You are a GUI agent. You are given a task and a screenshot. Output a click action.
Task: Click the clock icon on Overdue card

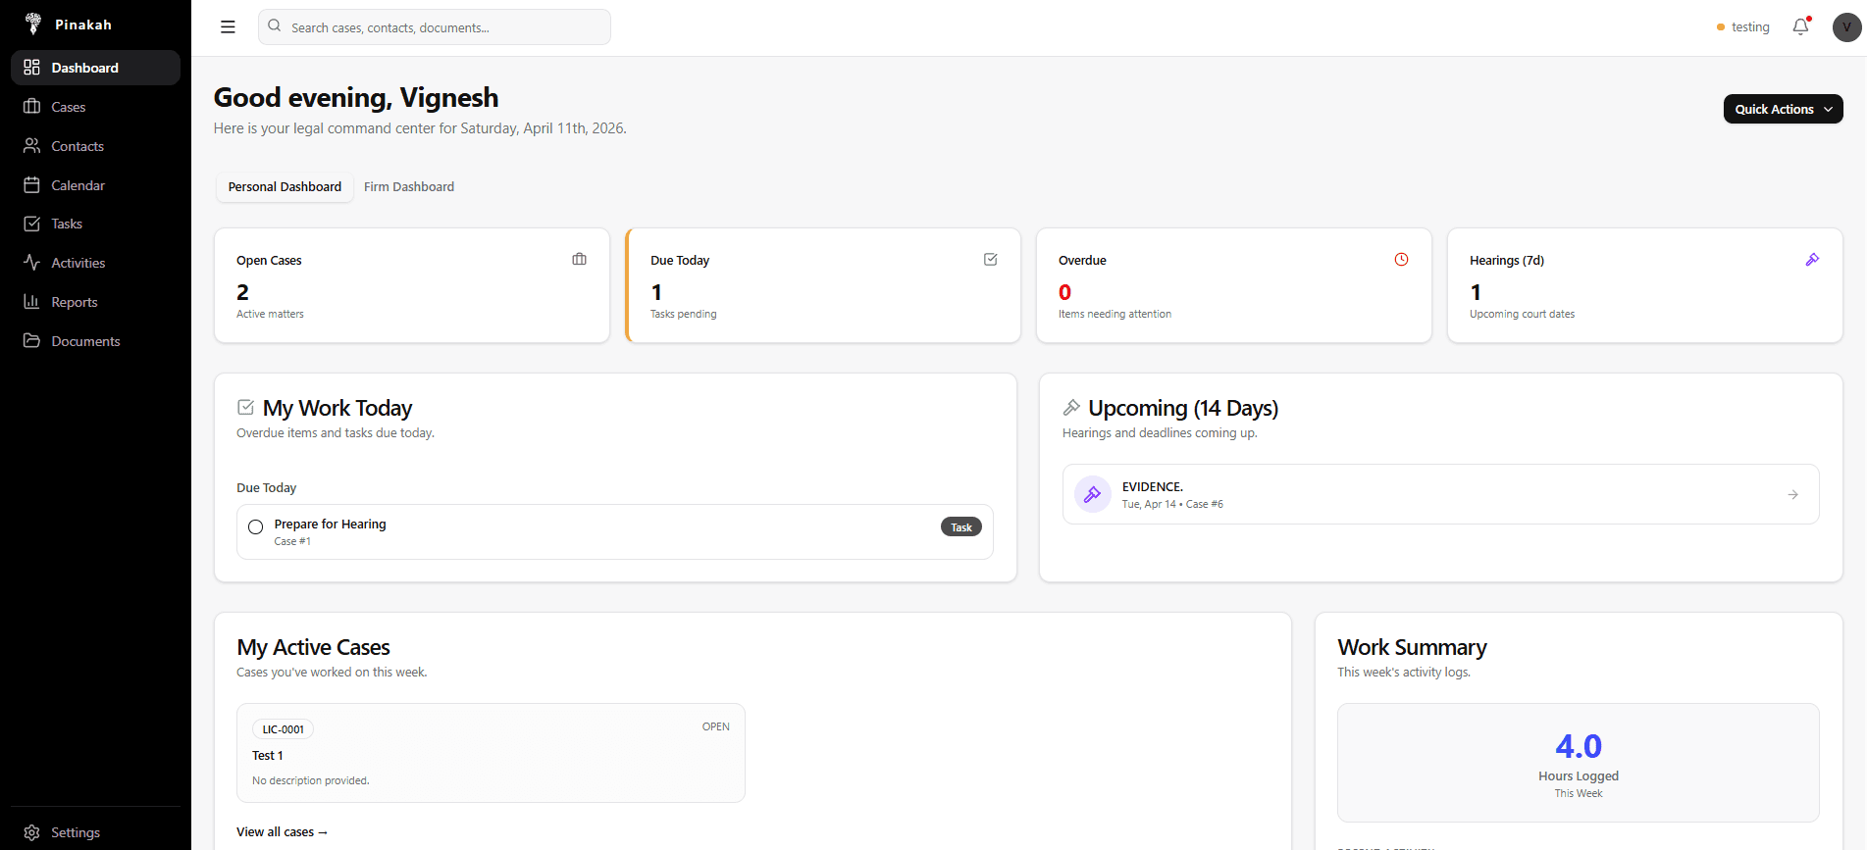(1401, 260)
